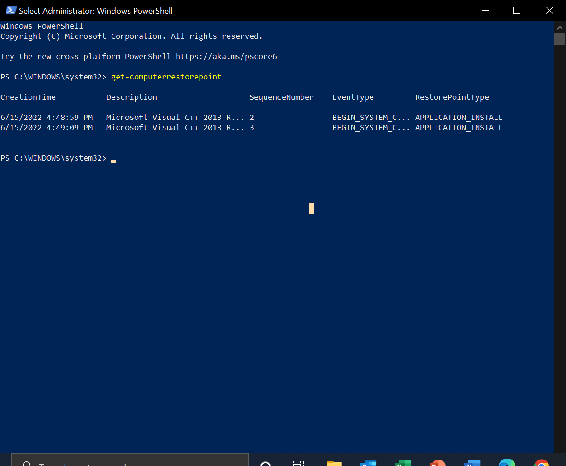
Task: Click the '6/15/2022 4:48:59 PM' creation time
Action: coord(47,118)
